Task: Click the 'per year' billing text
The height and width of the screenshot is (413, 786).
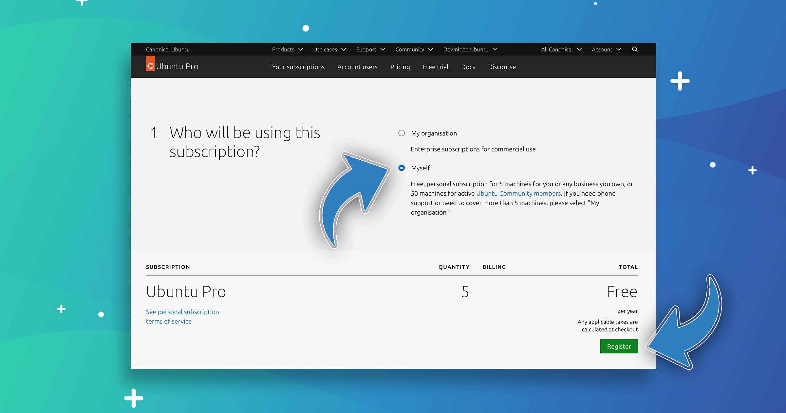Action: click(627, 311)
